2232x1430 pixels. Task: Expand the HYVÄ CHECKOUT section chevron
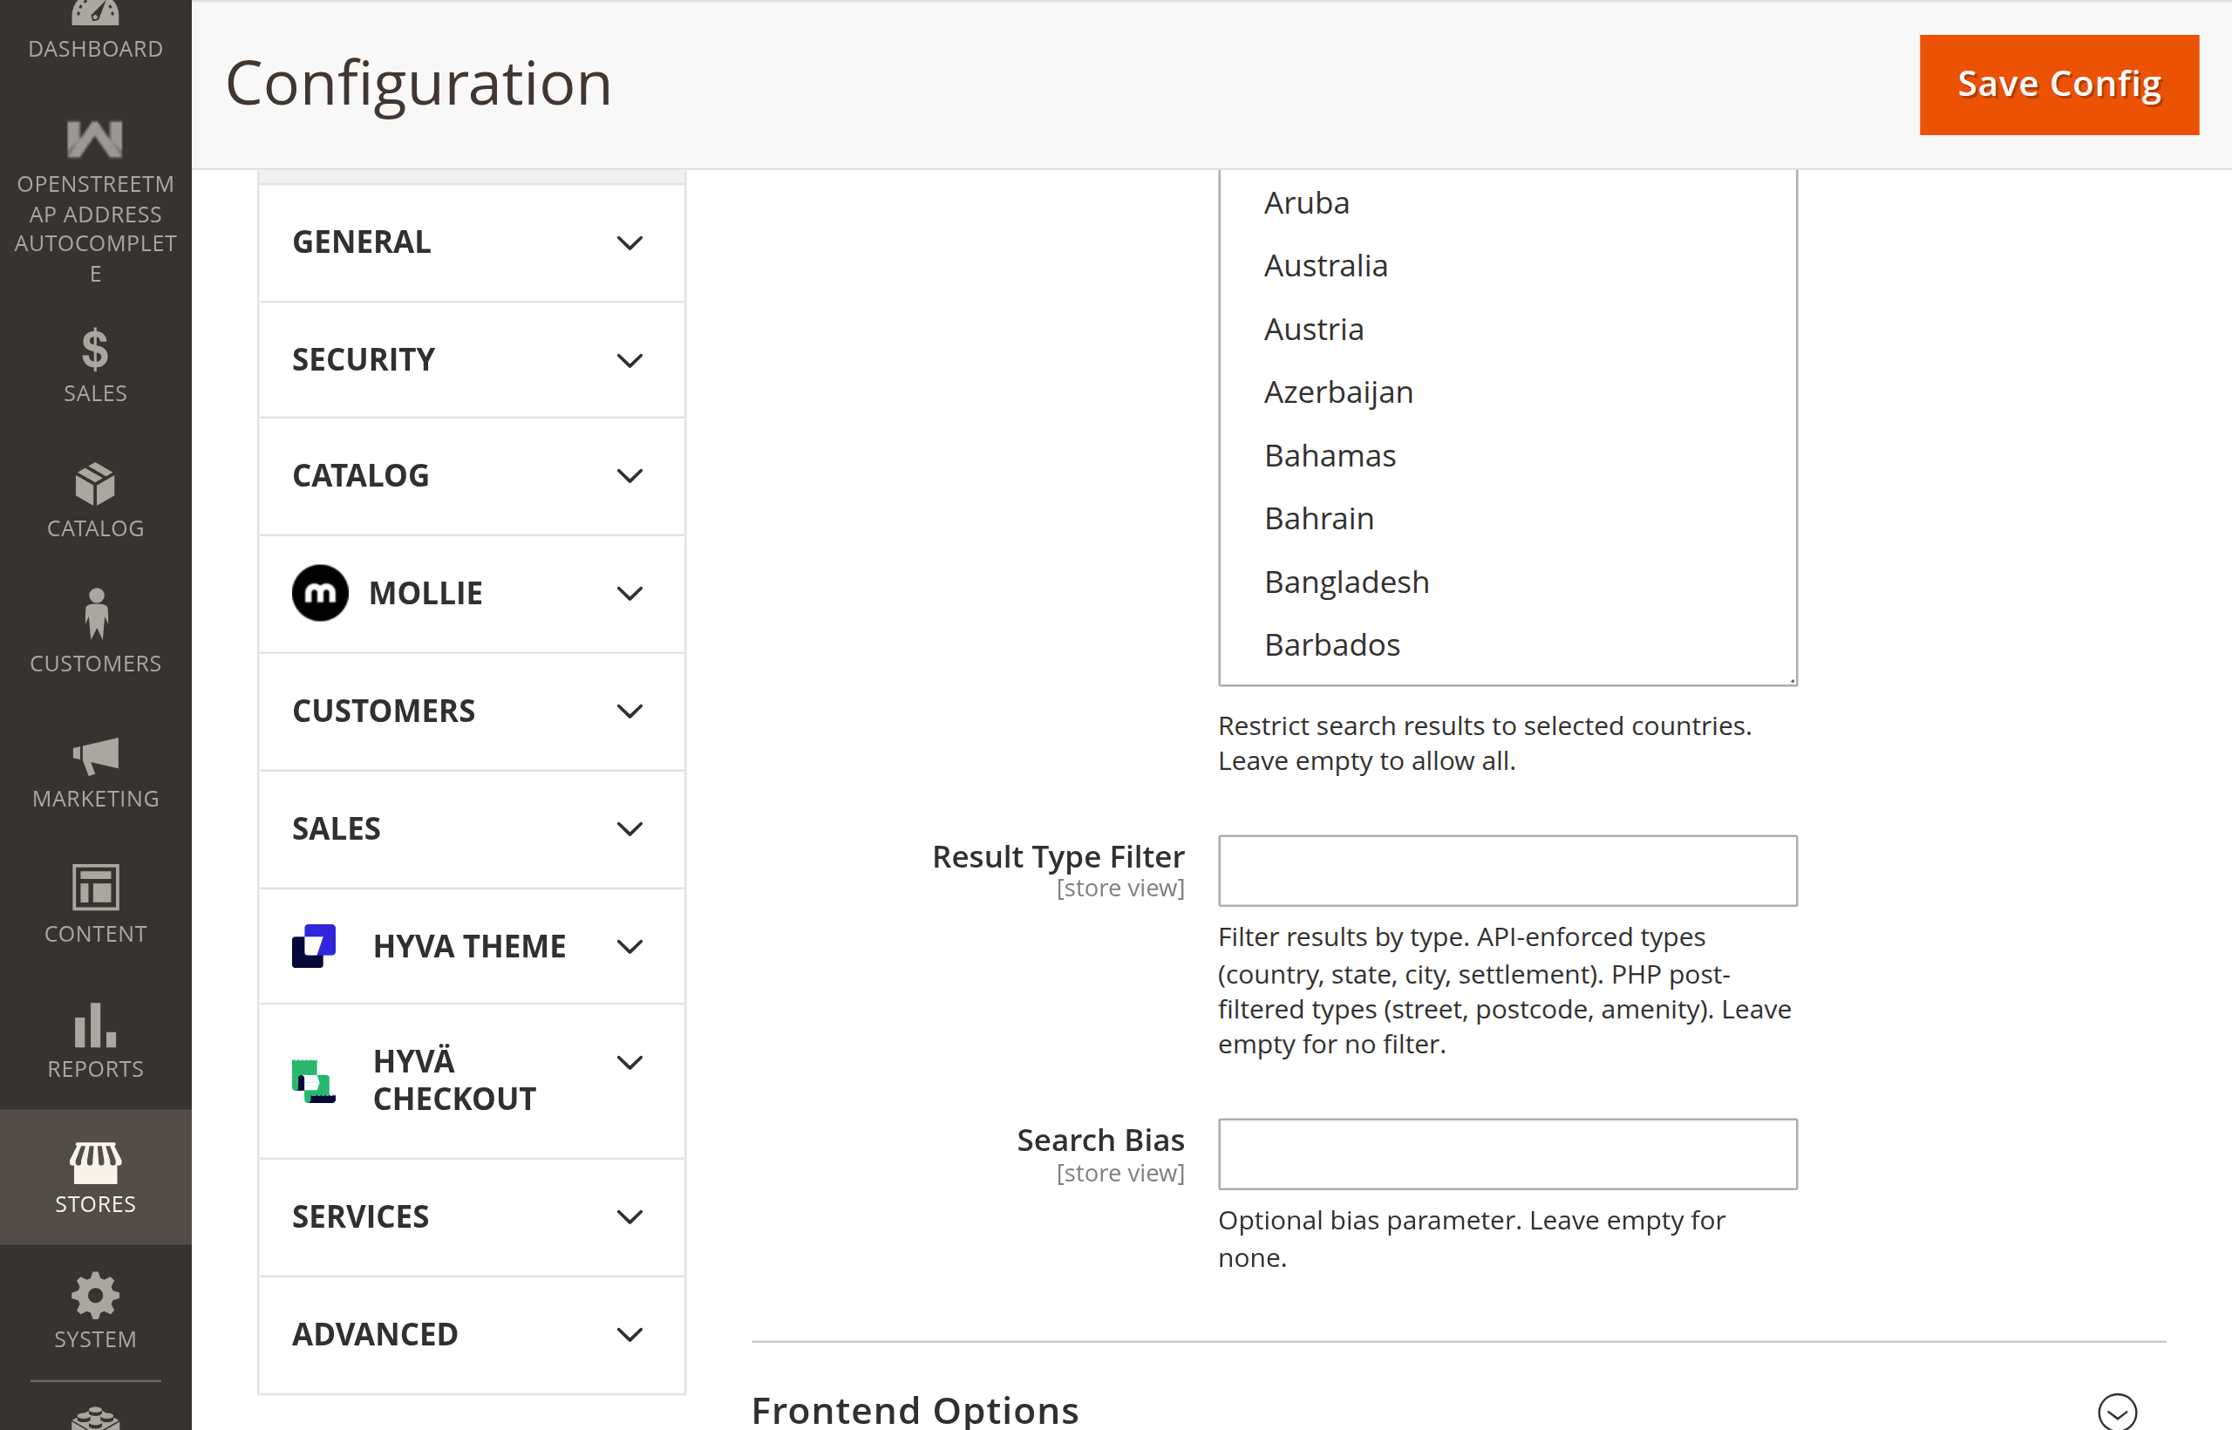click(x=629, y=1062)
